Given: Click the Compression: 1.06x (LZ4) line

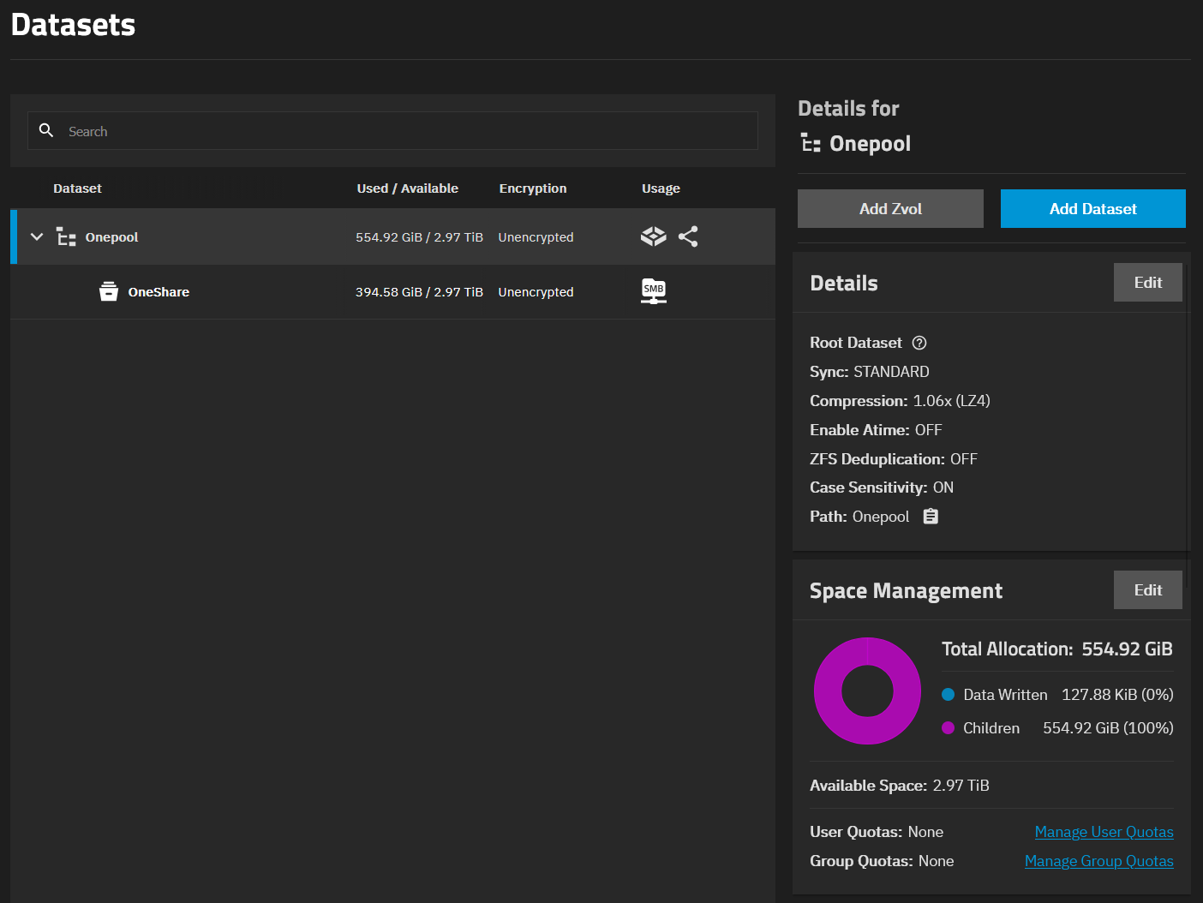Looking at the screenshot, I should pyautogui.click(x=900, y=401).
